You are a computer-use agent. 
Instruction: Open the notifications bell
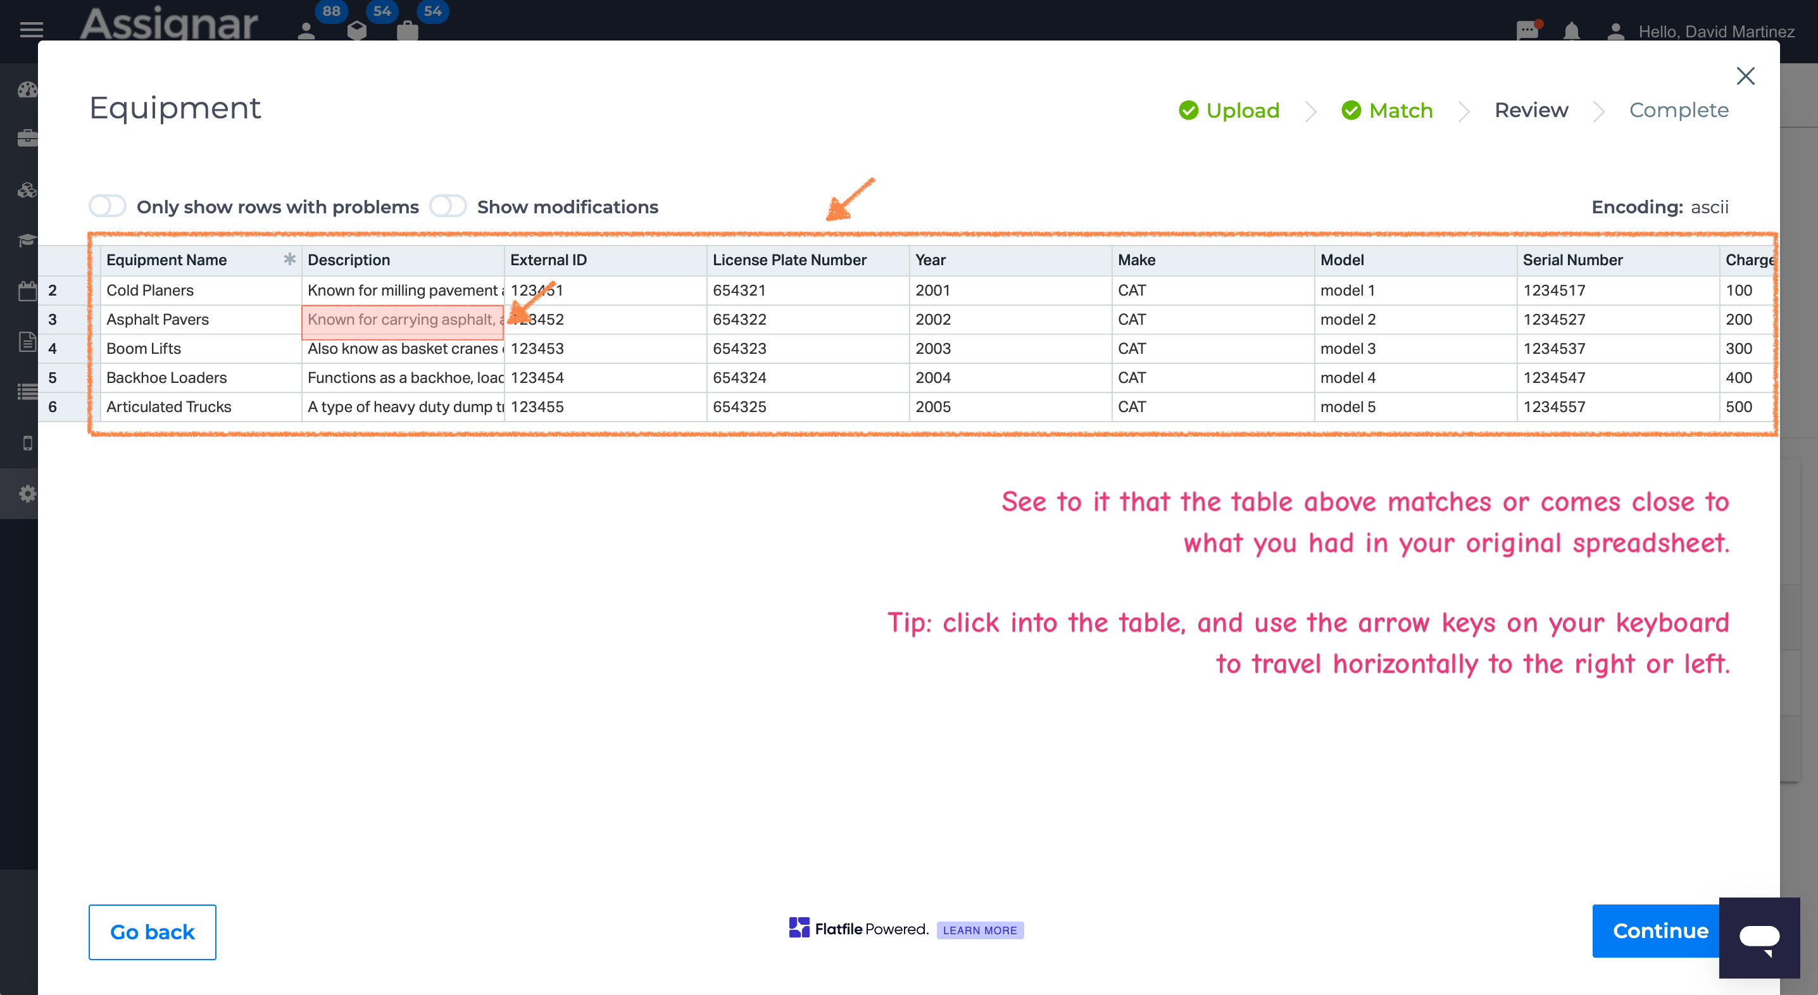(1571, 31)
